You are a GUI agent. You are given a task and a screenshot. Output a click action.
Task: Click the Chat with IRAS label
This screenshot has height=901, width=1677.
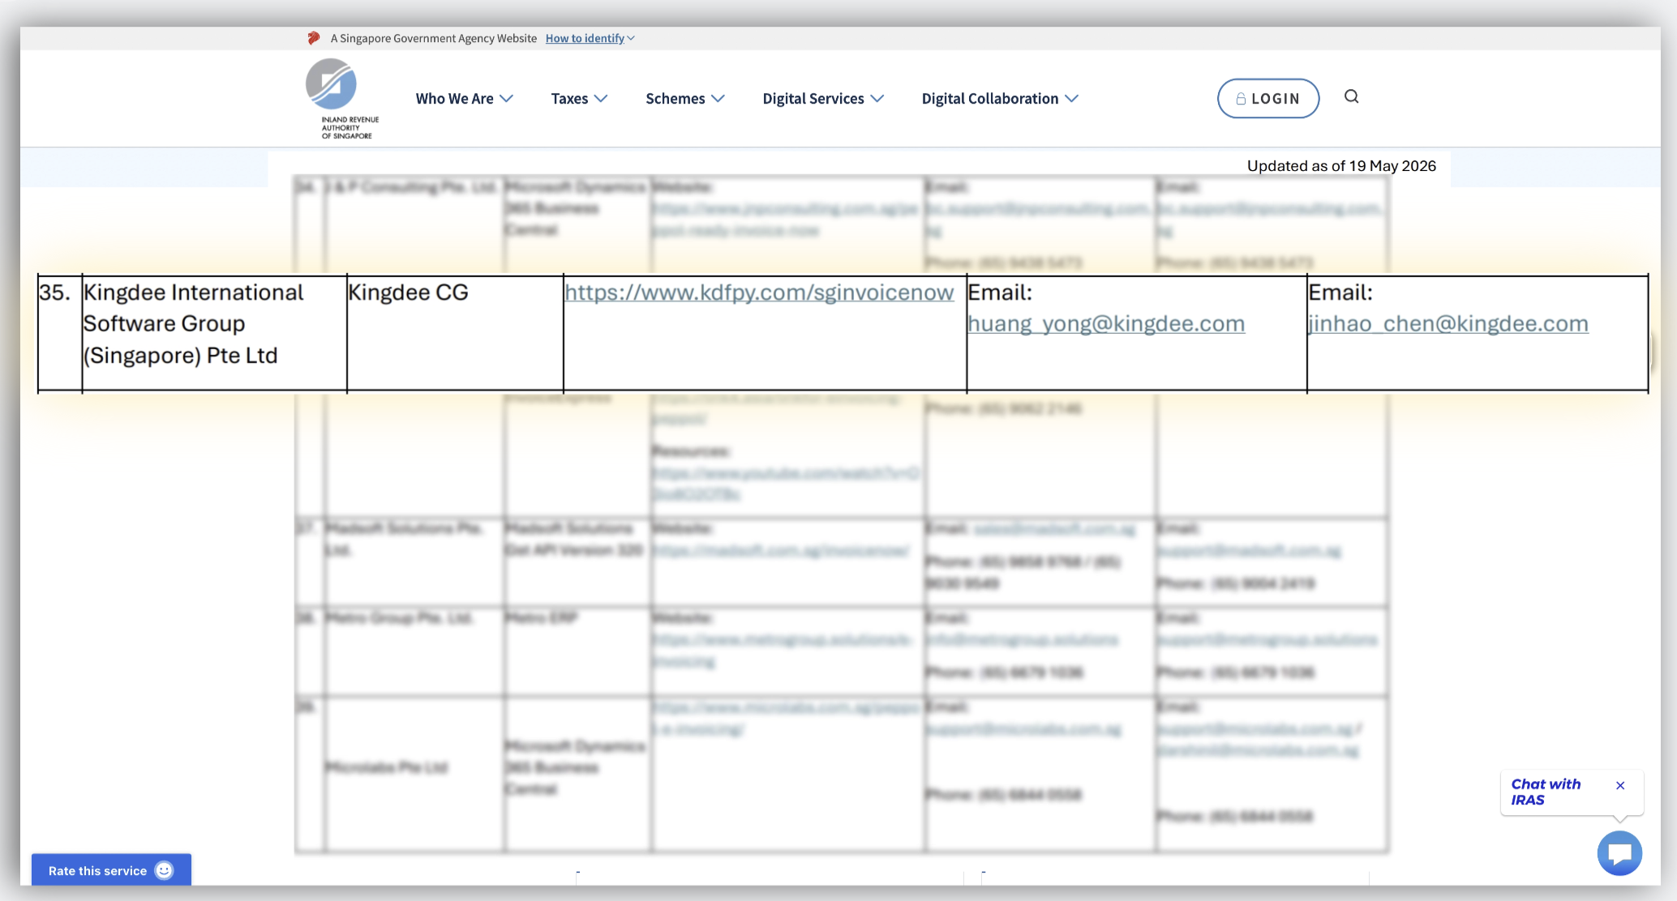coord(1546,792)
